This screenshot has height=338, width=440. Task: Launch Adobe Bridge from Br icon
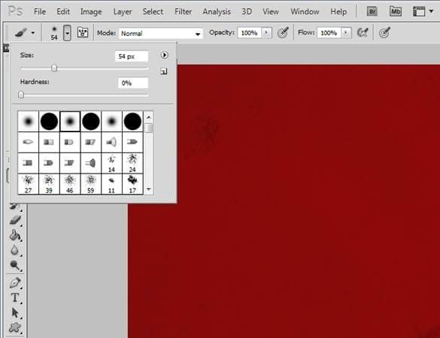point(372,11)
